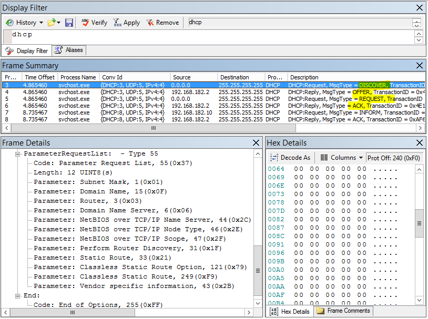428x319 pixels.
Task: Open the Frame Comments tab
Action: (x=343, y=311)
